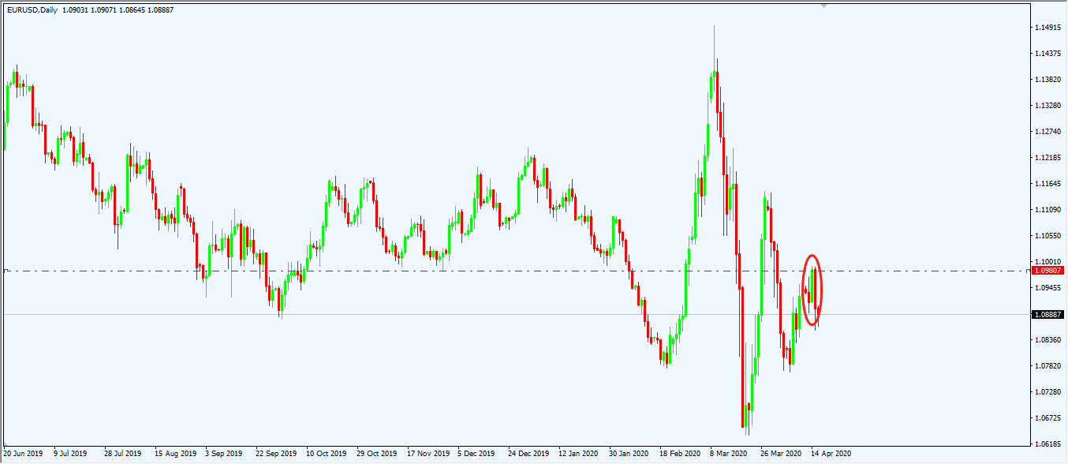Click the red 1.09807 price label

1047,271
